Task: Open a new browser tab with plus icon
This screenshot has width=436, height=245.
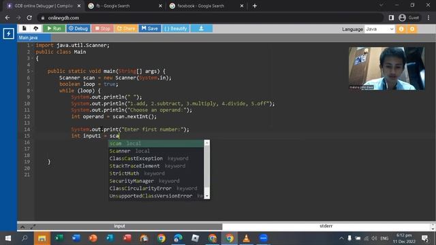Action: [255, 6]
